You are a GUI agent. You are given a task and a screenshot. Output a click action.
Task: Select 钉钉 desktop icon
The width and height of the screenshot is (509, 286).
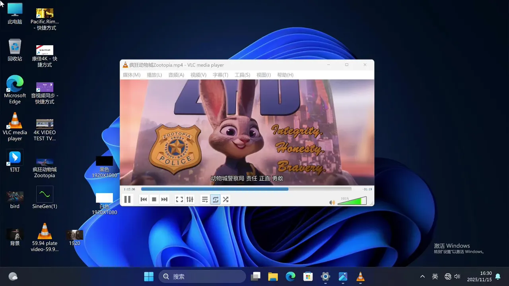[15, 161]
